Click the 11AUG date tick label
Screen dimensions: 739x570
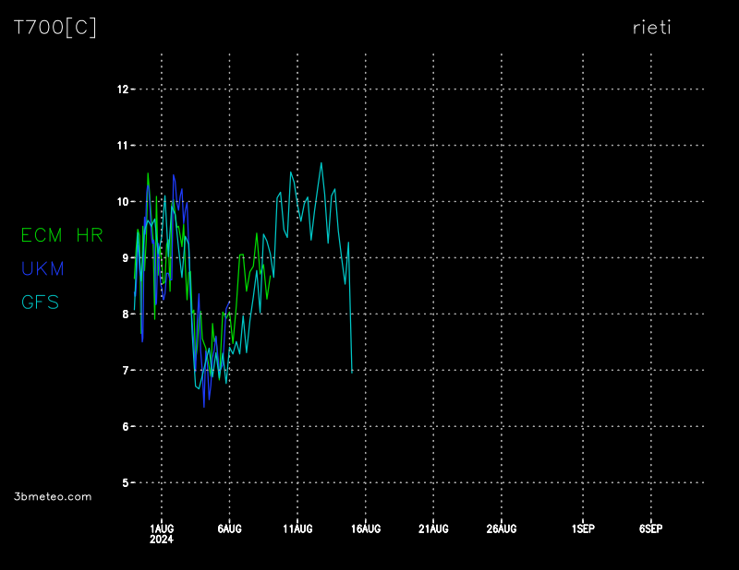297,528
